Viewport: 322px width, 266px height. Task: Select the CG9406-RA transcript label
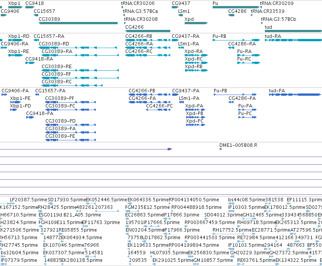click(x=15, y=44)
